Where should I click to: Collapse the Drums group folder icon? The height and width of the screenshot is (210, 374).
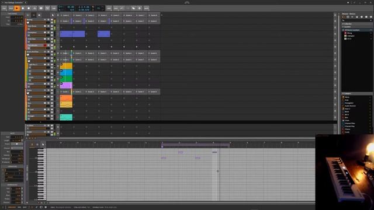point(29,61)
